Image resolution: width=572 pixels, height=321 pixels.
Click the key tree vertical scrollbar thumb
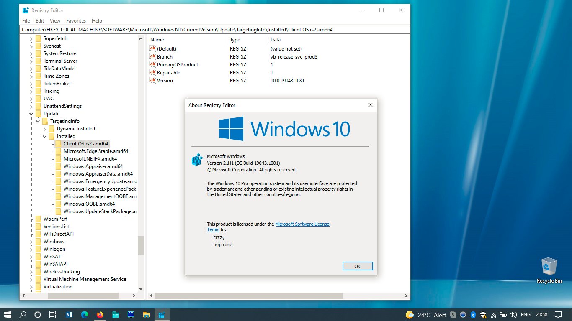coord(141,246)
